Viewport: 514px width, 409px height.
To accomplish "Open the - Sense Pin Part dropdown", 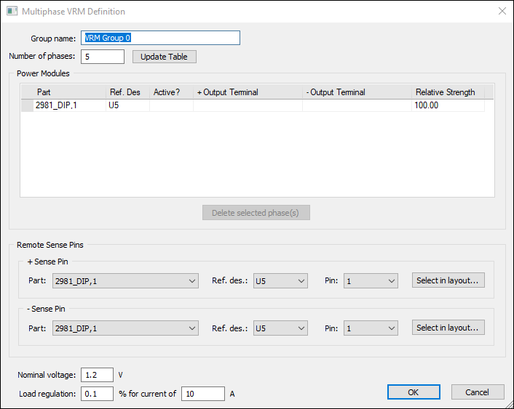I will point(125,328).
